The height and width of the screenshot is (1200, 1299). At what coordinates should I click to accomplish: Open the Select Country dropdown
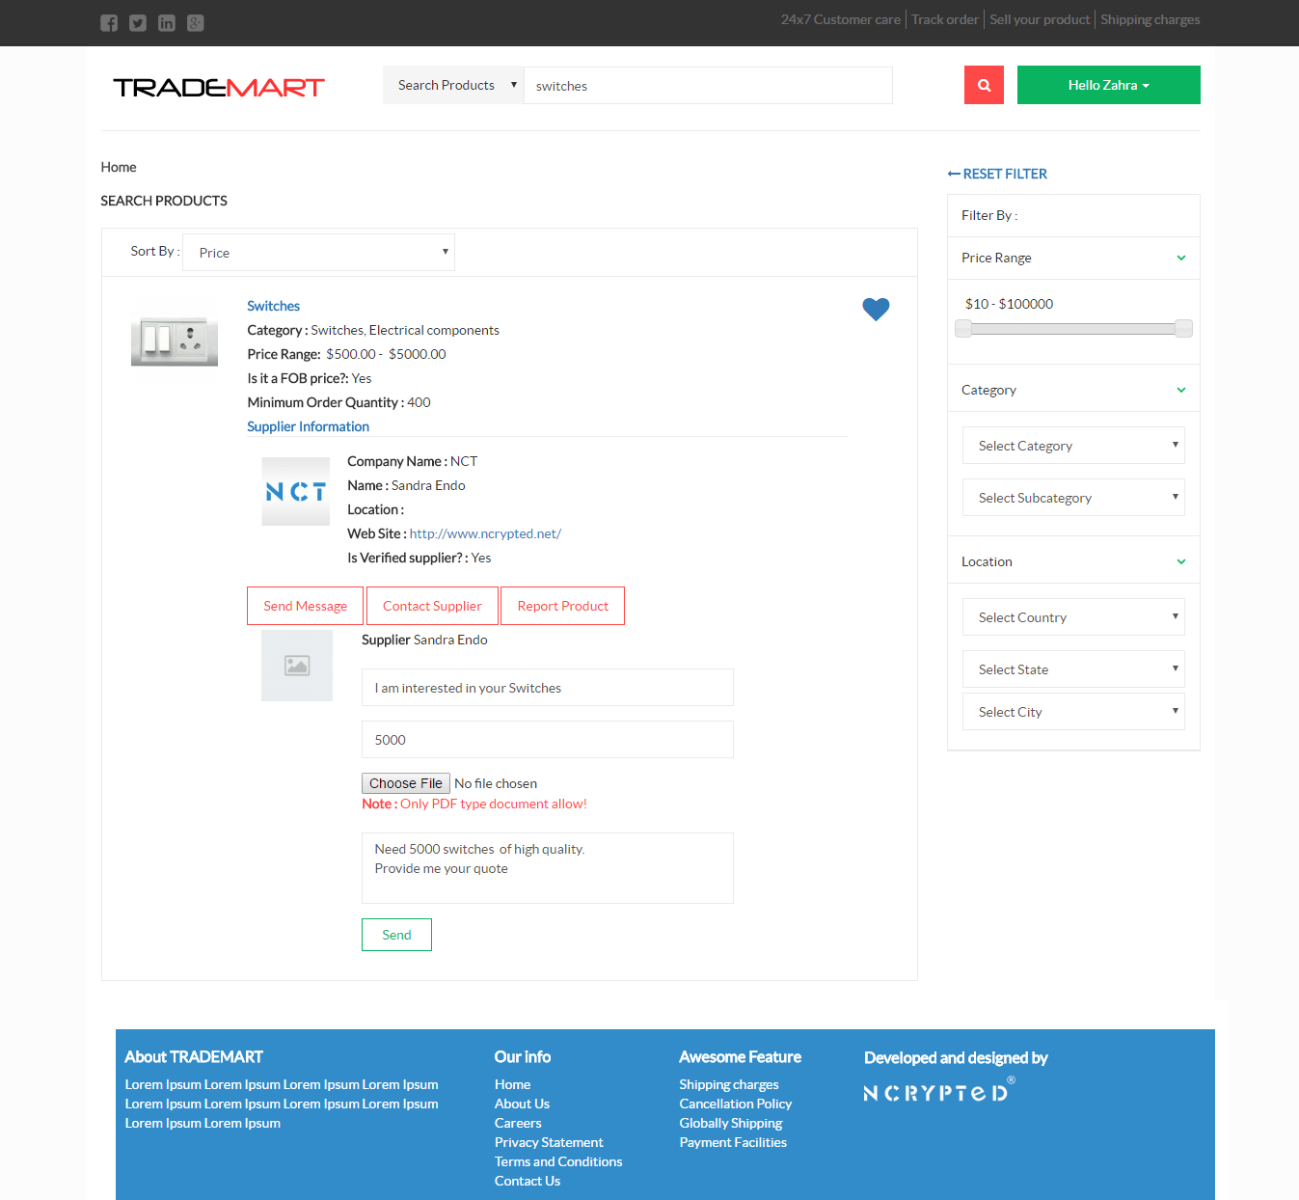tap(1073, 617)
